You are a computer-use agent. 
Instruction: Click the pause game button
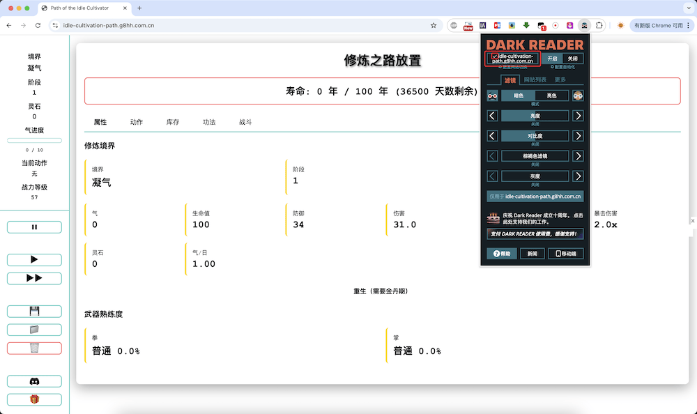[34, 227]
